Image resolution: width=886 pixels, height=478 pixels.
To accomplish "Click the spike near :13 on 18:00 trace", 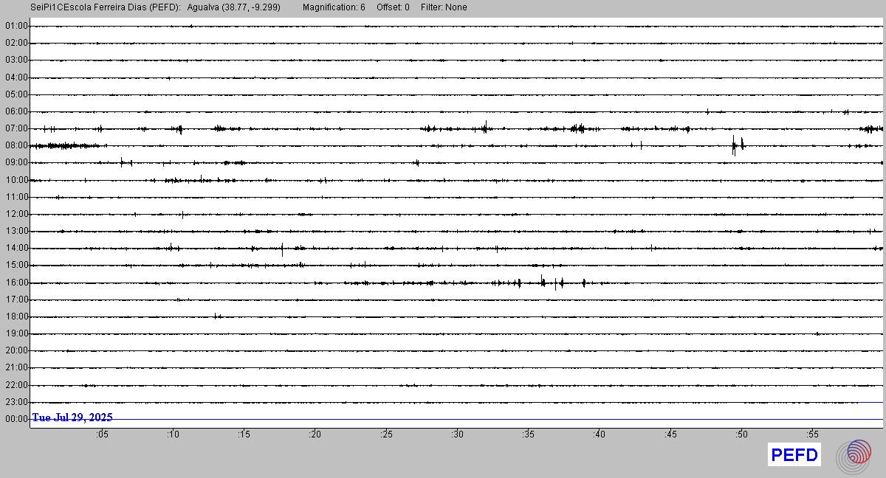I will pos(215,316).
